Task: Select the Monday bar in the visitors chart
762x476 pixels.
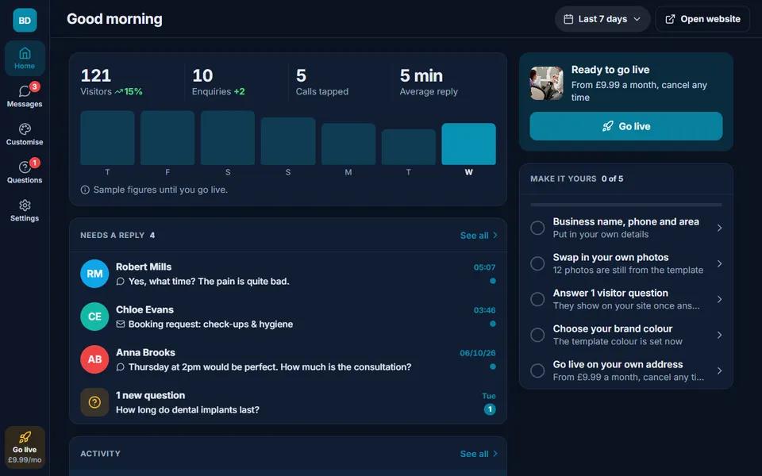Action: (348, 144)
